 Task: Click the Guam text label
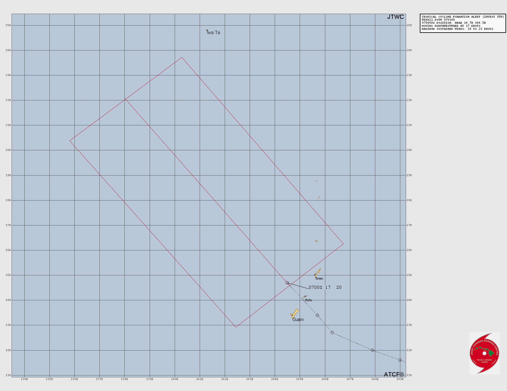tap(298, 319)
